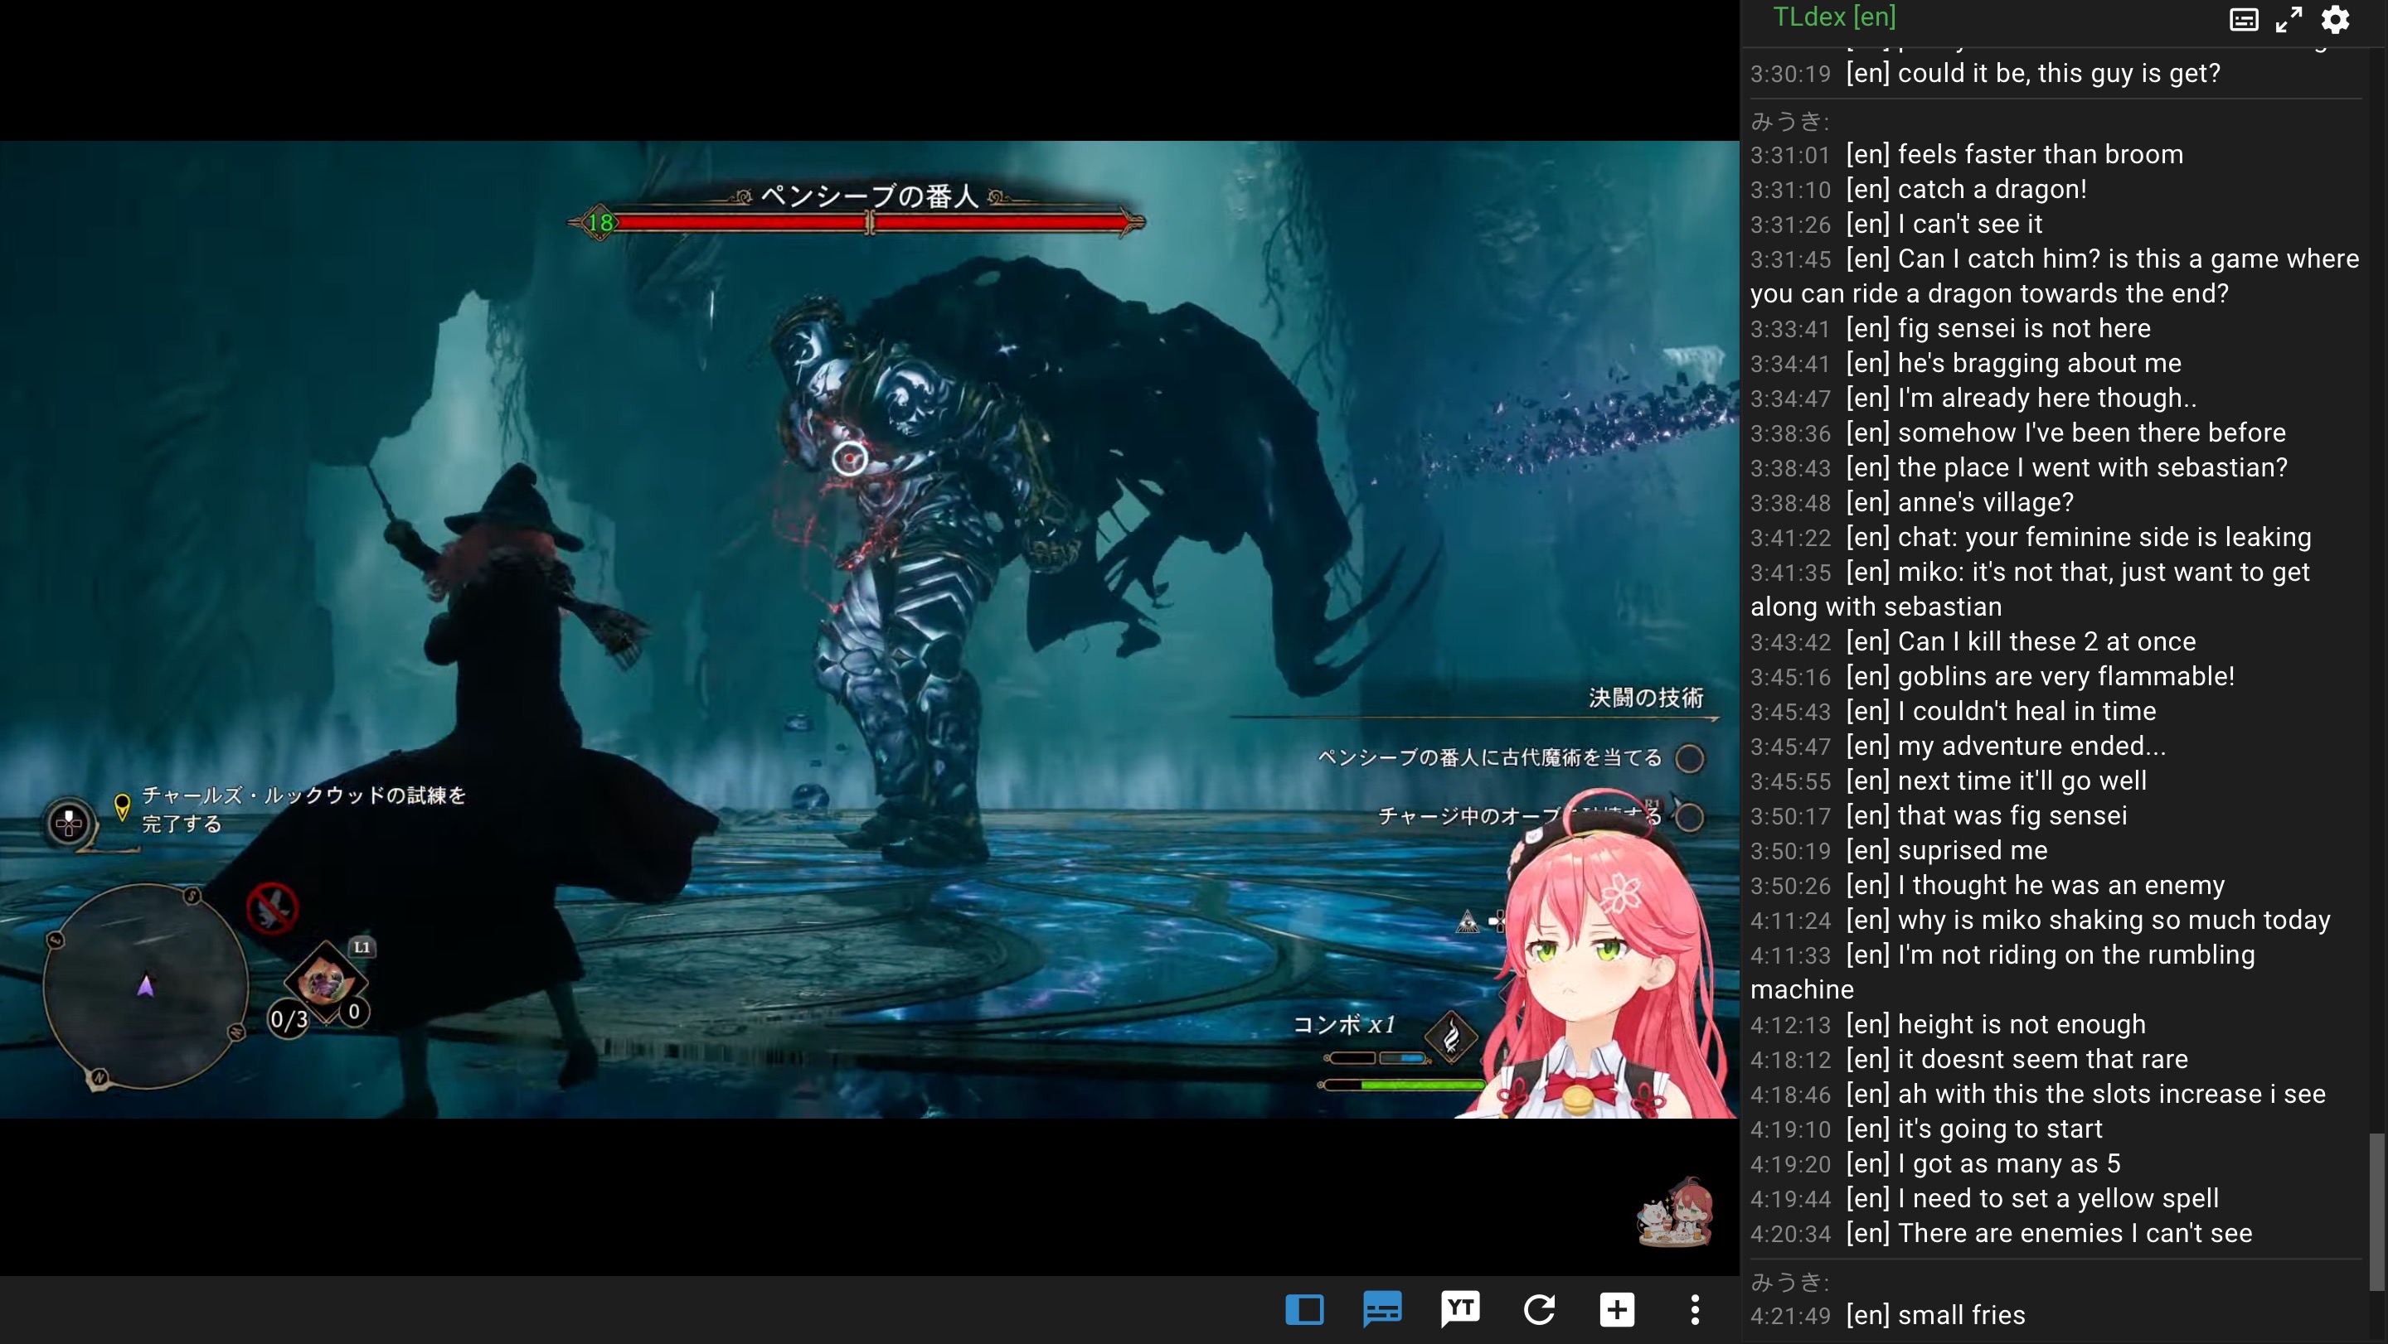The height and width of the screenshot is (1344, 2388).
Task: Click 決闘の技術 duel feats heading
Action: click(1645, 698)
